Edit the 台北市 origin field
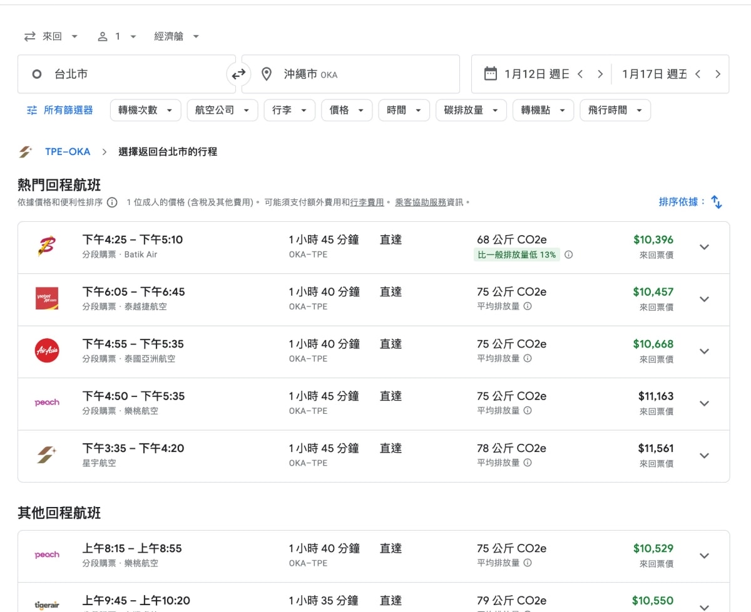The width and height of the screenshot is (751, 612). [x=127, y=74]
